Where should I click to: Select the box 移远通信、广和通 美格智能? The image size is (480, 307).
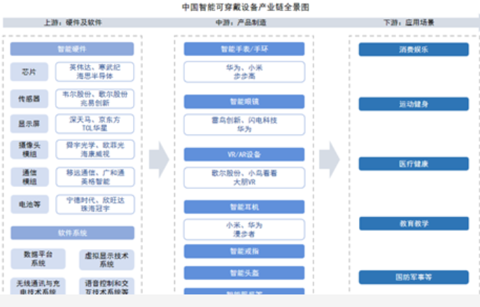pyautogui.click(x=95, y=177)
